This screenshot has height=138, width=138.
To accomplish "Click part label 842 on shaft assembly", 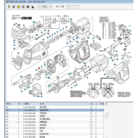I will coord(21,76).
